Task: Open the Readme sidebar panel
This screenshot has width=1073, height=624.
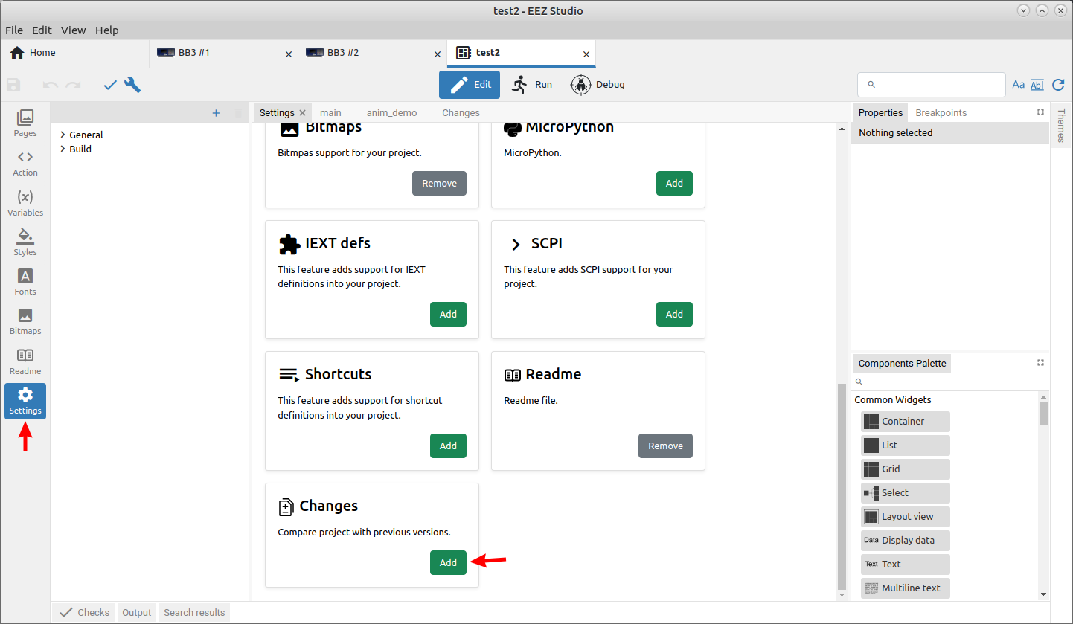Action: [x=25, y=361]
